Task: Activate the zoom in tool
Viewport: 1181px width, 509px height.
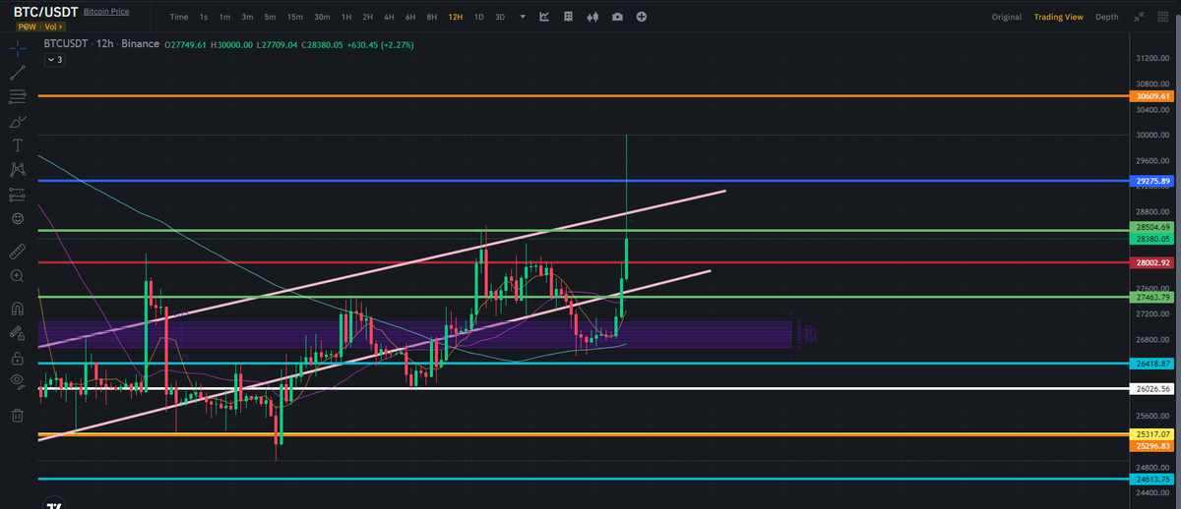Action: [17, 277]
